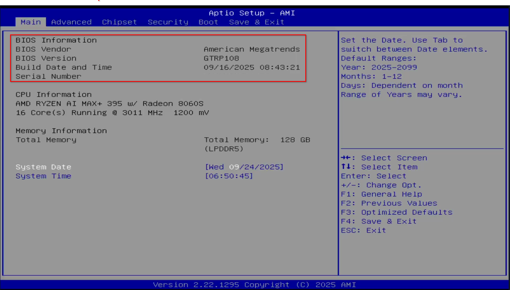Click the Aptio Setup - AMI title

[252, 13]
